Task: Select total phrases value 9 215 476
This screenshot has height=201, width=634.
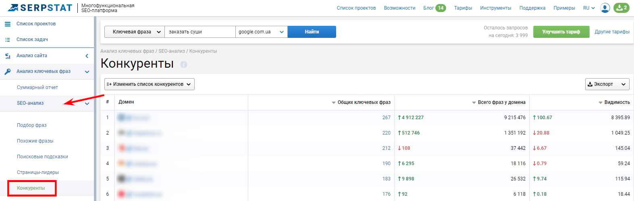Action: pyautogui.click(x=515, y=118)
